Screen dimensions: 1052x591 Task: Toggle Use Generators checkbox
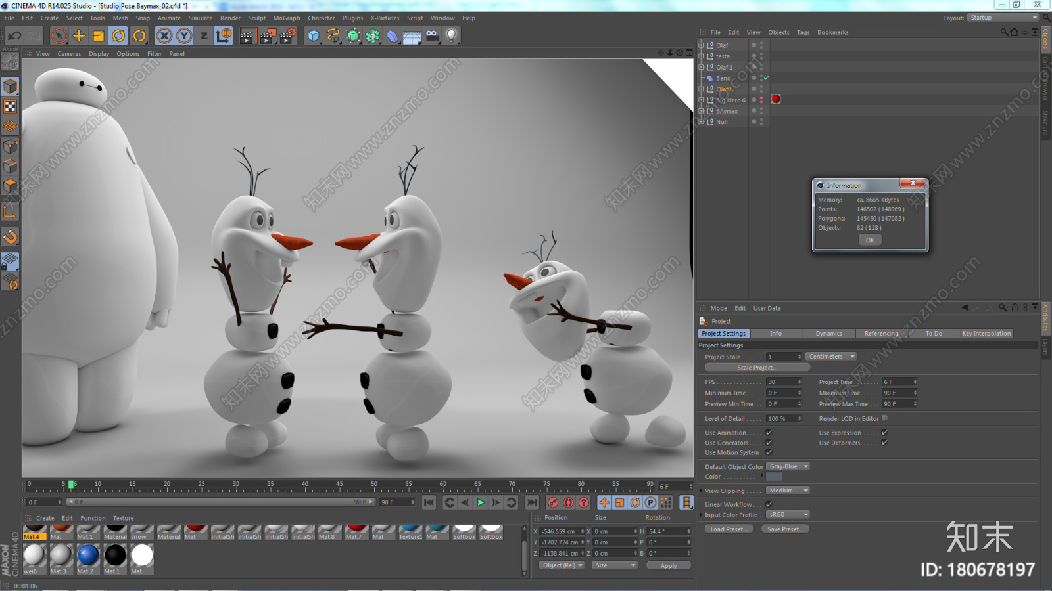pyautogui.click(x=769, y=442)
